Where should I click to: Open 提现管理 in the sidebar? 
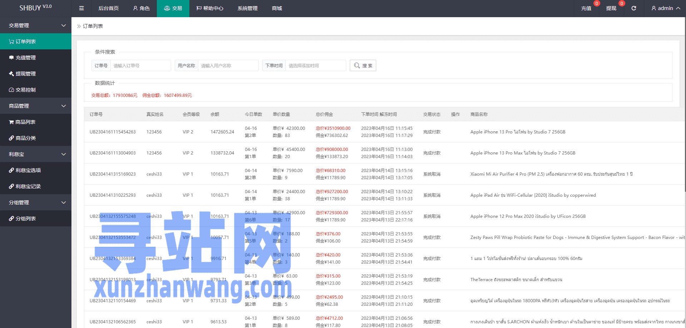(36, 74)
